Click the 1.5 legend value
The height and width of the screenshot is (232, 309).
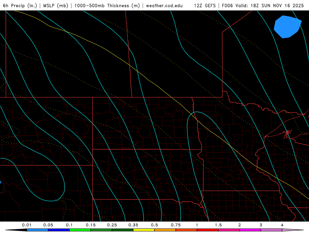coord(218,225)
